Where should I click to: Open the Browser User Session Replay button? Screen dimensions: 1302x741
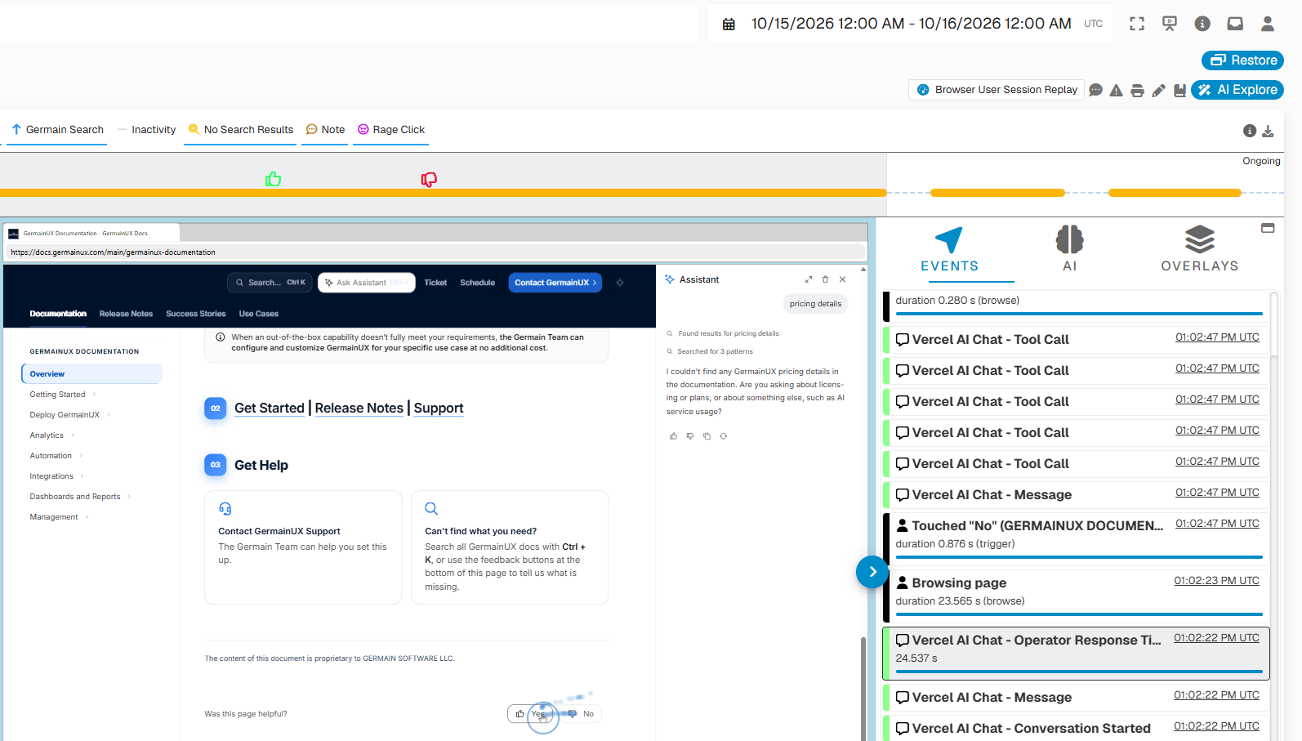997,90
